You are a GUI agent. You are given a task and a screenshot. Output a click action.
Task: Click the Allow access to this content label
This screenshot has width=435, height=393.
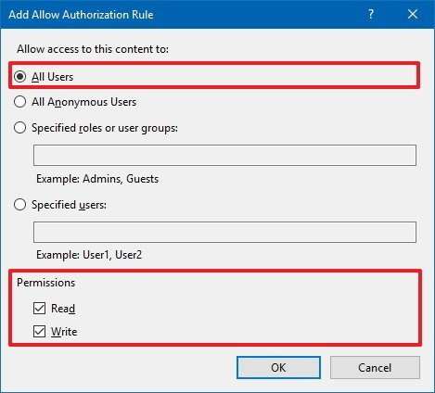tap(93, 49)
